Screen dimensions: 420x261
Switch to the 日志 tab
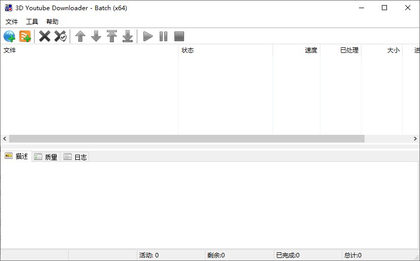pos(75,157)
